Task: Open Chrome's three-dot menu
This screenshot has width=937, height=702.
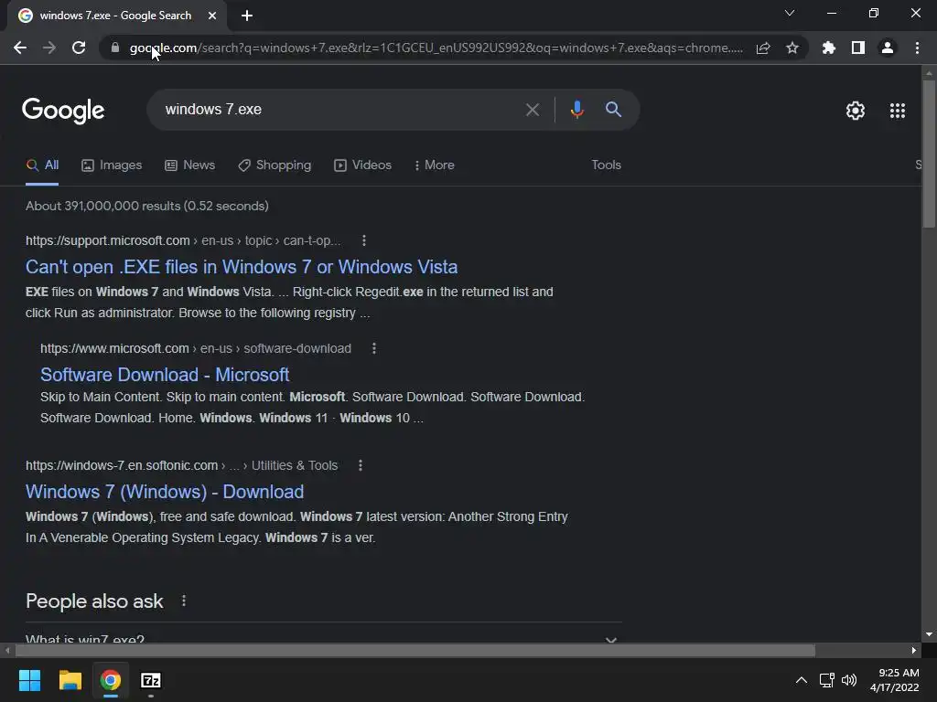Action: click(x=917, y=48)
